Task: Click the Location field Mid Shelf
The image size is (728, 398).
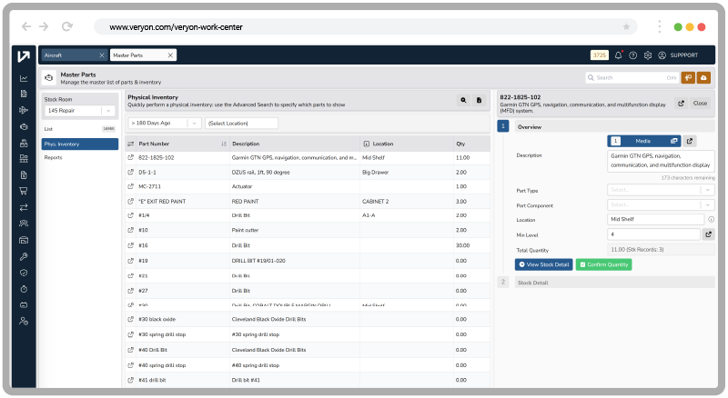Action: (x=655, y=219)
